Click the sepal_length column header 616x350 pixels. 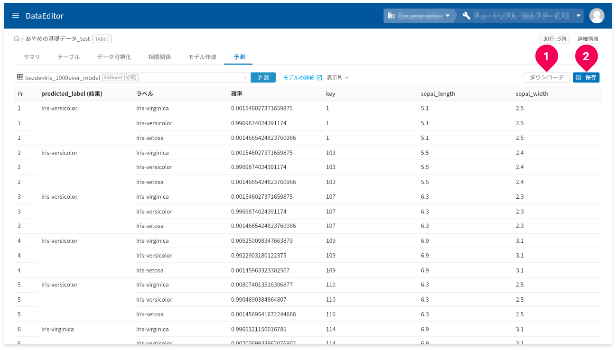click(438, 94)
